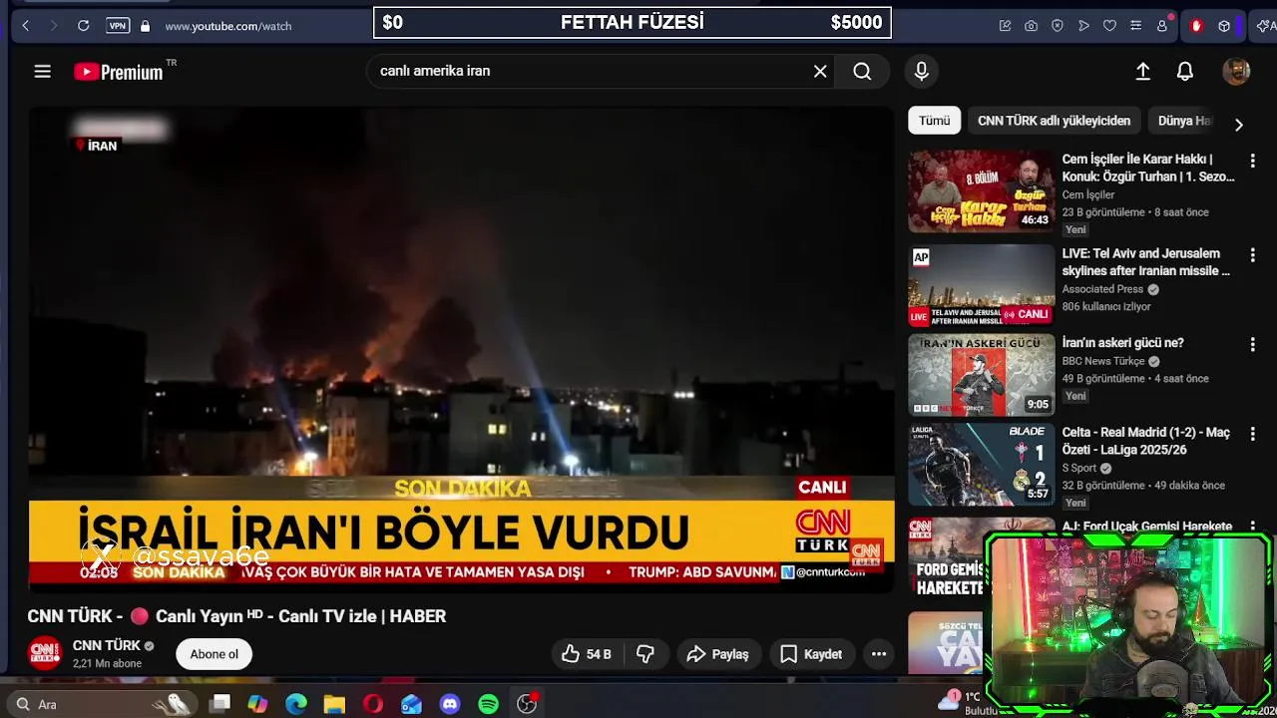Viewport: 1277px width, 718px height.
Task: Open Task View on taskbar
Action: pyautogui.click(x=220, y=704)
